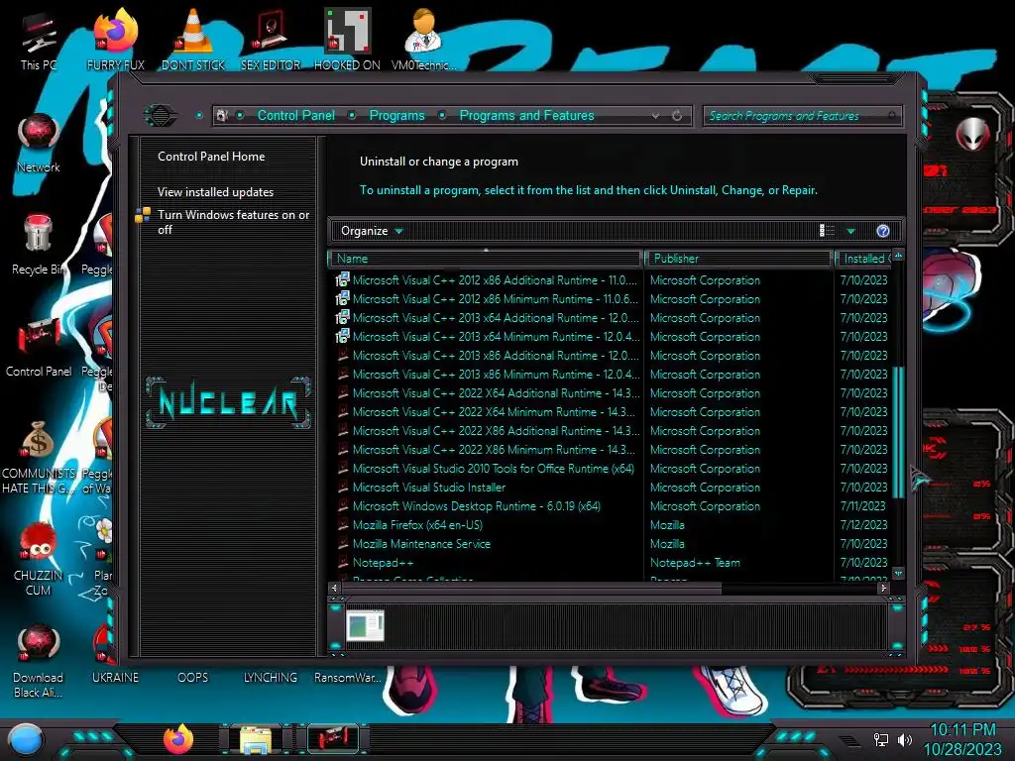
Task: Open COMMUNISTS HATE THIS money bag icon
Action: click(39, 457)
